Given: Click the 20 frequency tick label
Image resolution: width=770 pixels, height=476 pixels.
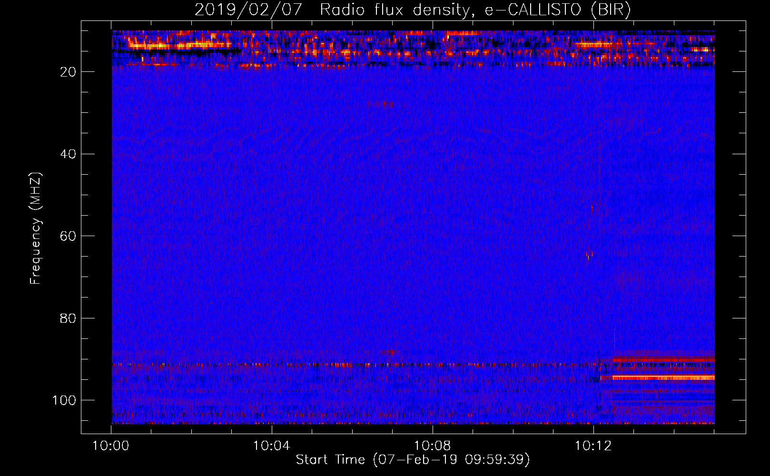Looking at the screenshot, I should pos(69,72).
